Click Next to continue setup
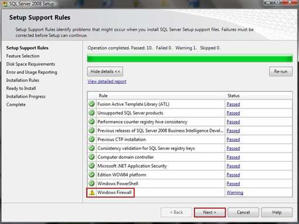 tap(210, 212)
